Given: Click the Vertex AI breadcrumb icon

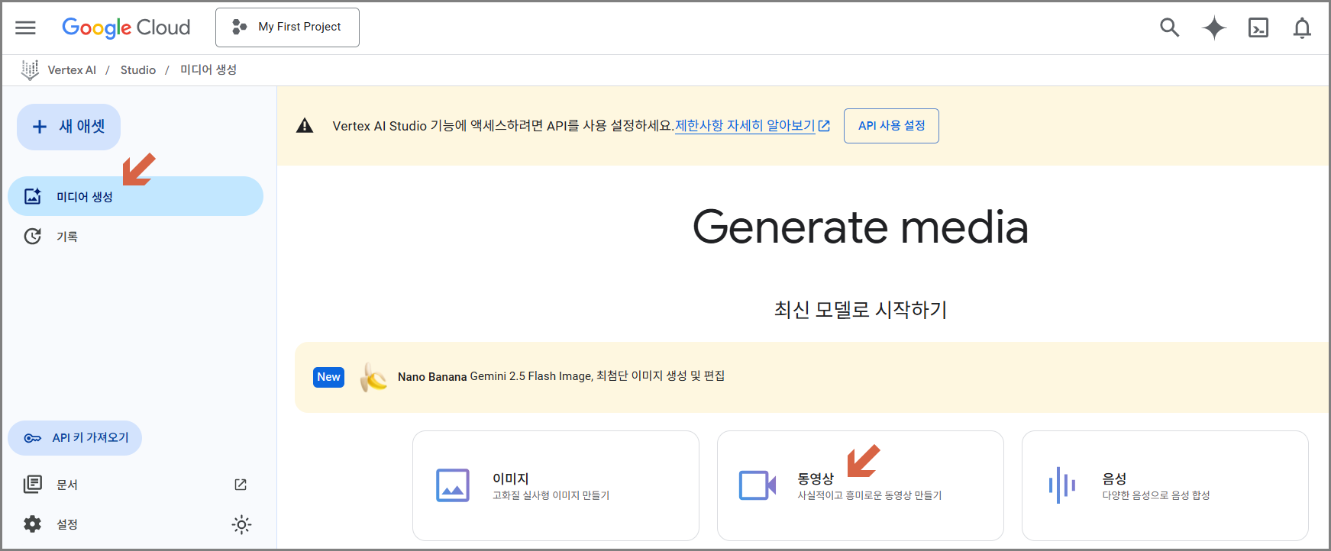Looking at the screenshot, I should (x=30, y=70).
